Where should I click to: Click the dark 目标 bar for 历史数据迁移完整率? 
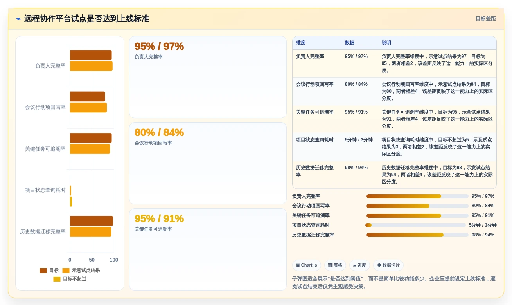tap(92, 221)
